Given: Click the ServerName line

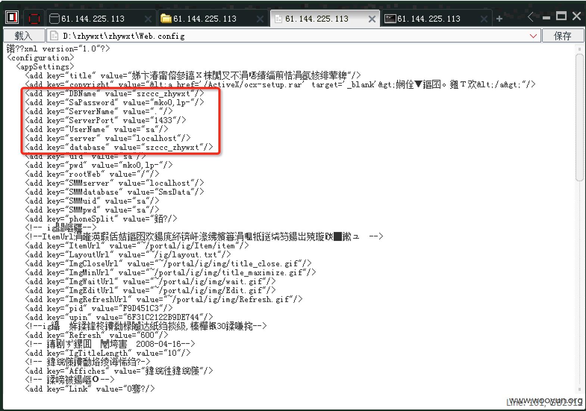Looking at the screenshot, I should (99, 112).
